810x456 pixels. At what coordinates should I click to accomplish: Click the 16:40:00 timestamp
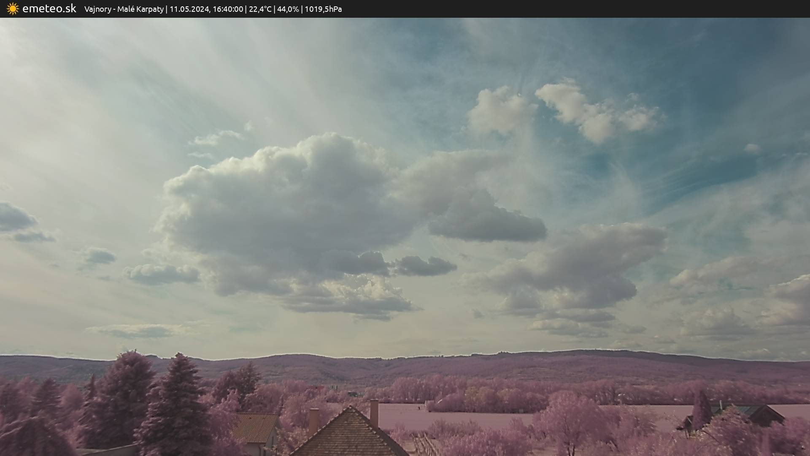(x=228, y=9)
